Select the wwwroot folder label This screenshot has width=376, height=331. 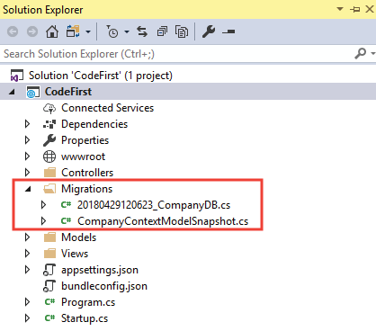point(83,157)
